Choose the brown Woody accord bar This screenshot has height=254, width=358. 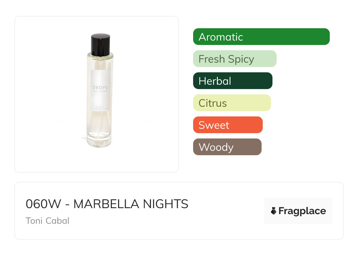tap(227, 147)
